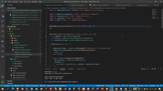Close the ngiftester.component.spec.ts tab

pos(66,5)
